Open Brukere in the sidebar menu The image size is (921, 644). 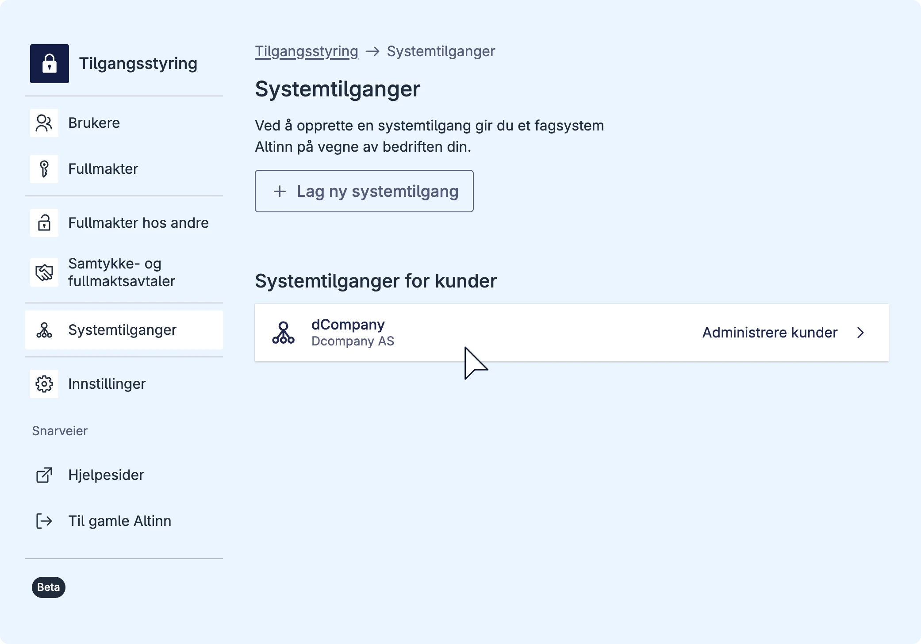94,123
